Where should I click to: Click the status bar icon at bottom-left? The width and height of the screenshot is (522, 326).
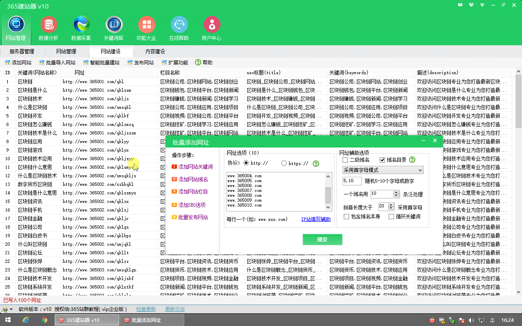[x=5, y=309]
